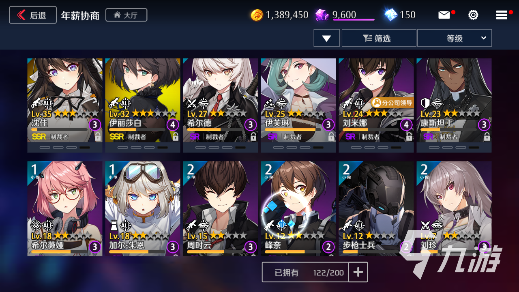This screenshot has width=519, height=292.
Task: Click the 年薪协商 screen title
Action: click(80, 15)
